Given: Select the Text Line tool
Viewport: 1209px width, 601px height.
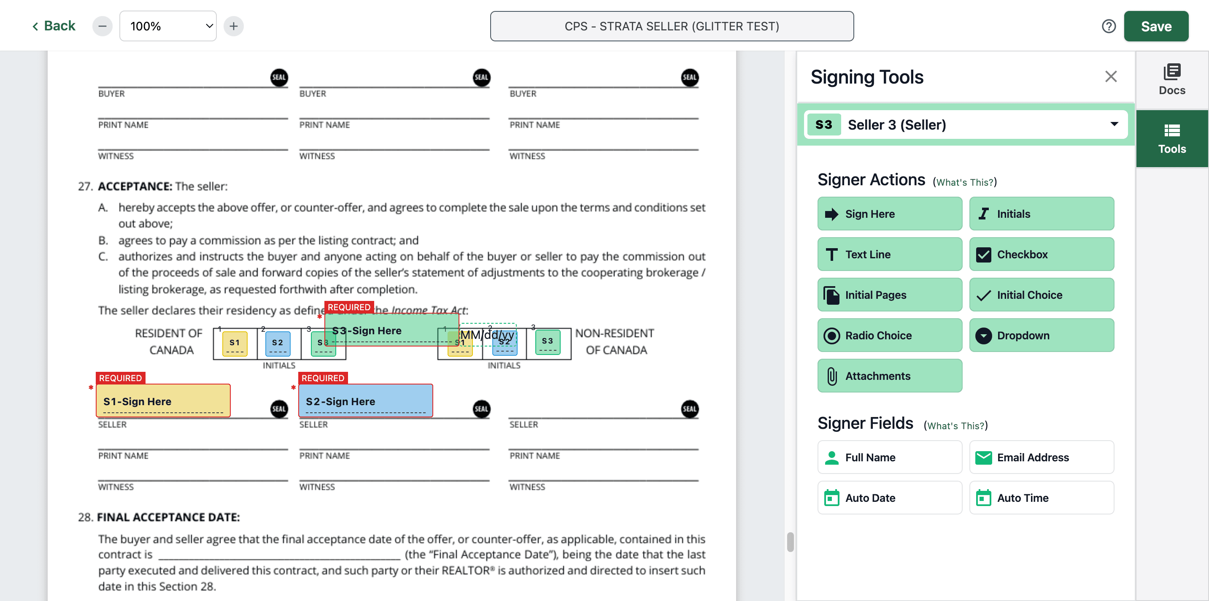Looking at the screenshot, I should pos(889,254).
